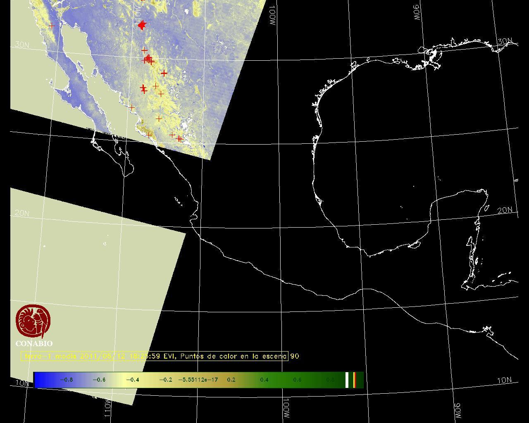
Task: Select the hotspot count number 90
Action: pyautogui.click(x=295, y=356)
